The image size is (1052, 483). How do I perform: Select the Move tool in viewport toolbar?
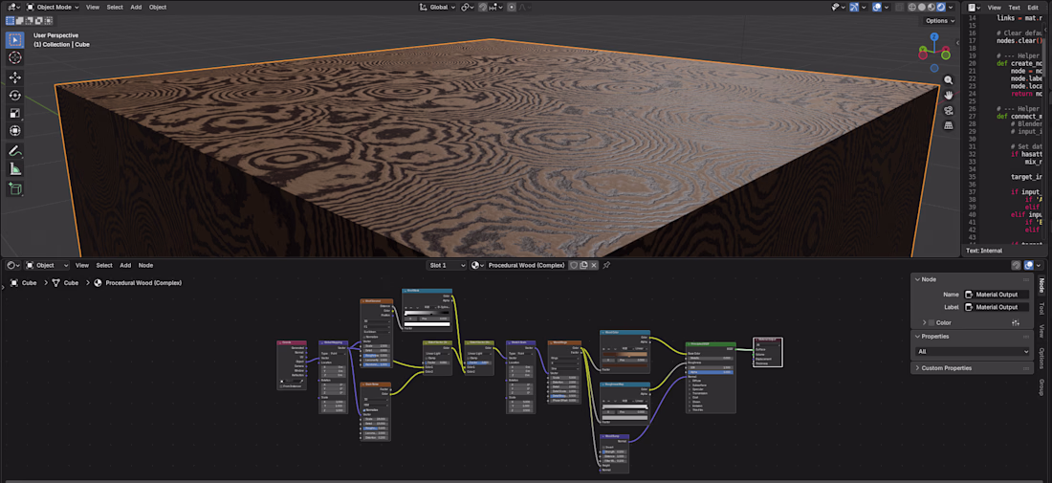tap(15, 77)
